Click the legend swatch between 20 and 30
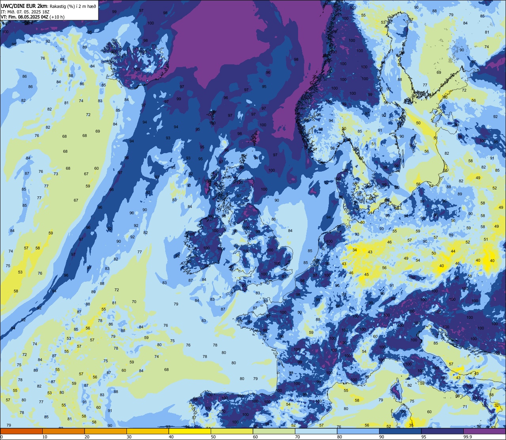The image size is (506, 440). [106, 431]
